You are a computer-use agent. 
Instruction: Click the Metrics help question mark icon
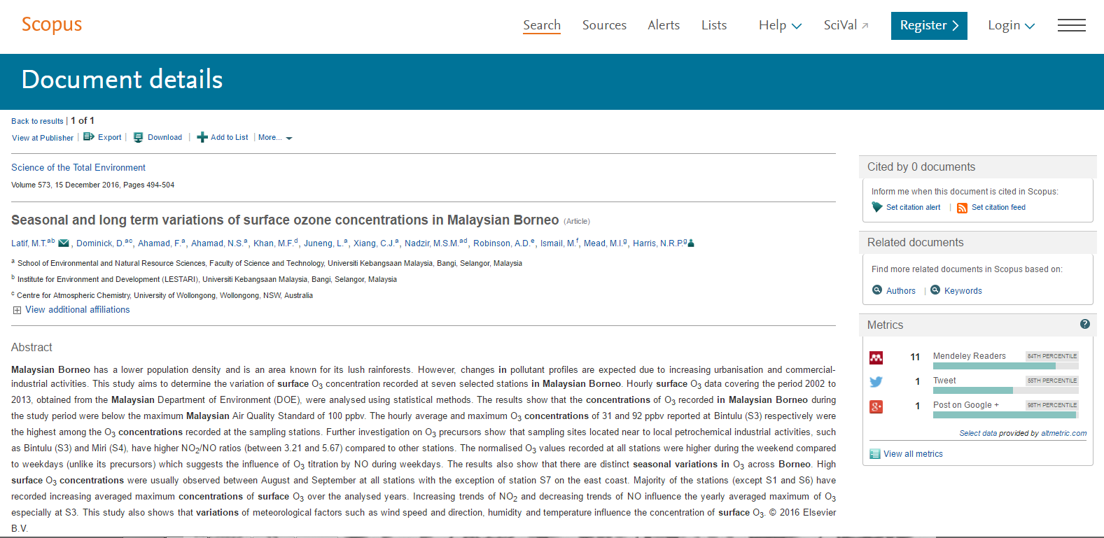(x=1085, y=324)
